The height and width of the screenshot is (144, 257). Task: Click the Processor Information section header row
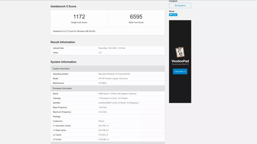108,88
